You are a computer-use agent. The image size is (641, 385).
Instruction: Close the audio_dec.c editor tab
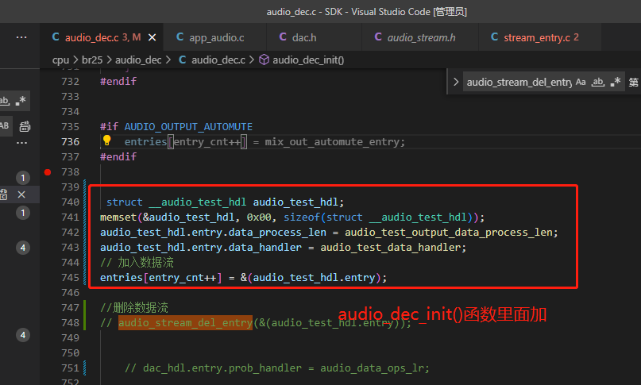[x=152, y=37]
